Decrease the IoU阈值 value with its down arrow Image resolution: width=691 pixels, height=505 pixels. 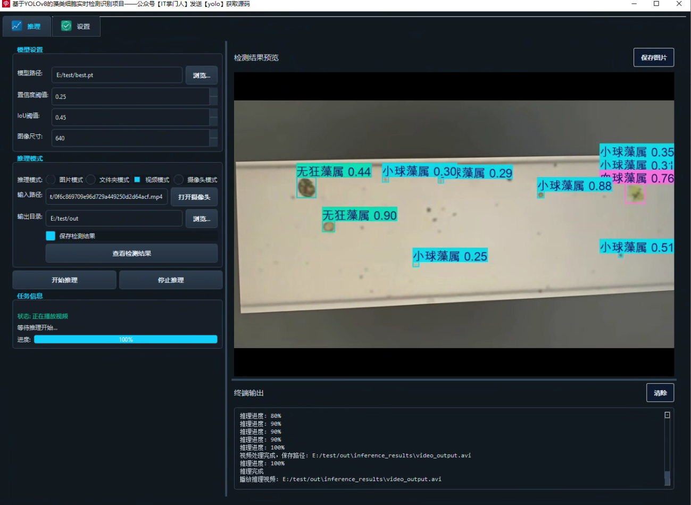tap(213, 121)
